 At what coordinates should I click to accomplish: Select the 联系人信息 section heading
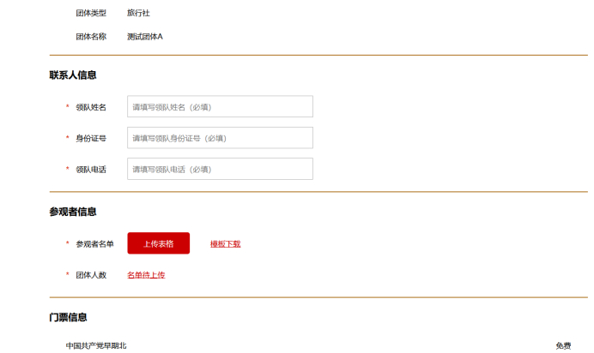pos(73,75)
